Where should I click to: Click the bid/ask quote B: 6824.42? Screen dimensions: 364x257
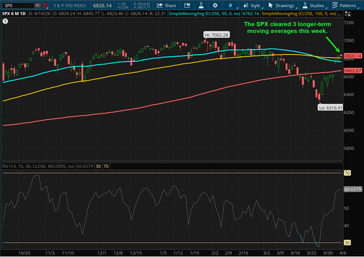pyautogui.click(x=142, y=4)
